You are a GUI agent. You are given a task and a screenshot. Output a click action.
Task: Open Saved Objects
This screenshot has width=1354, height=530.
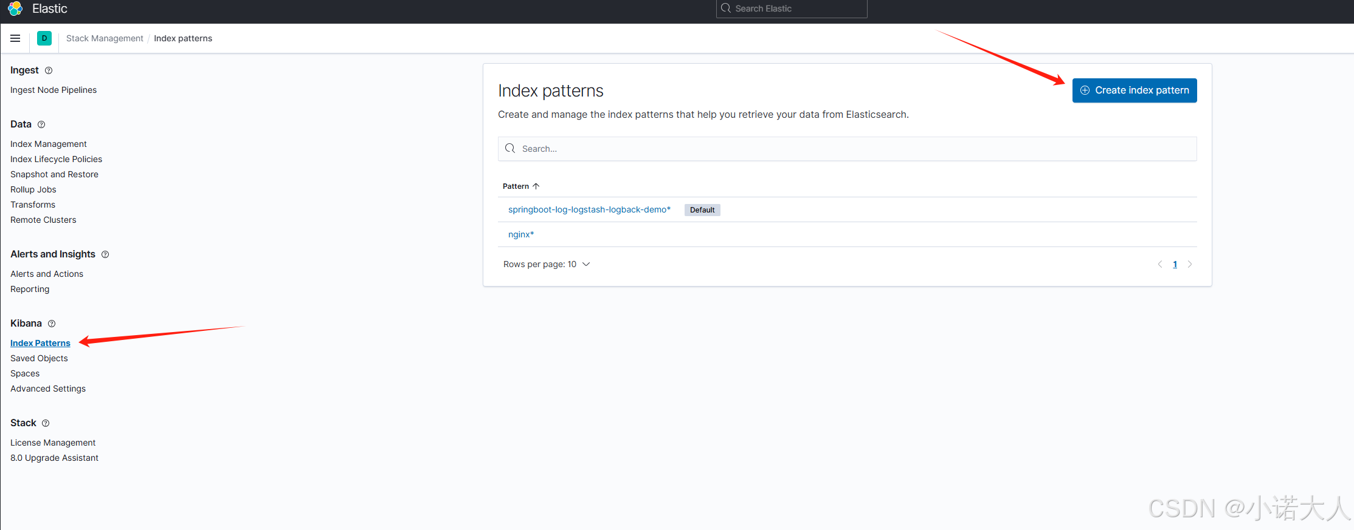pos(39,358)
